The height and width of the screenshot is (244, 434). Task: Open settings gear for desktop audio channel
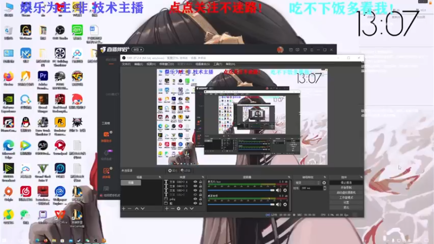(x=285, y=204)
